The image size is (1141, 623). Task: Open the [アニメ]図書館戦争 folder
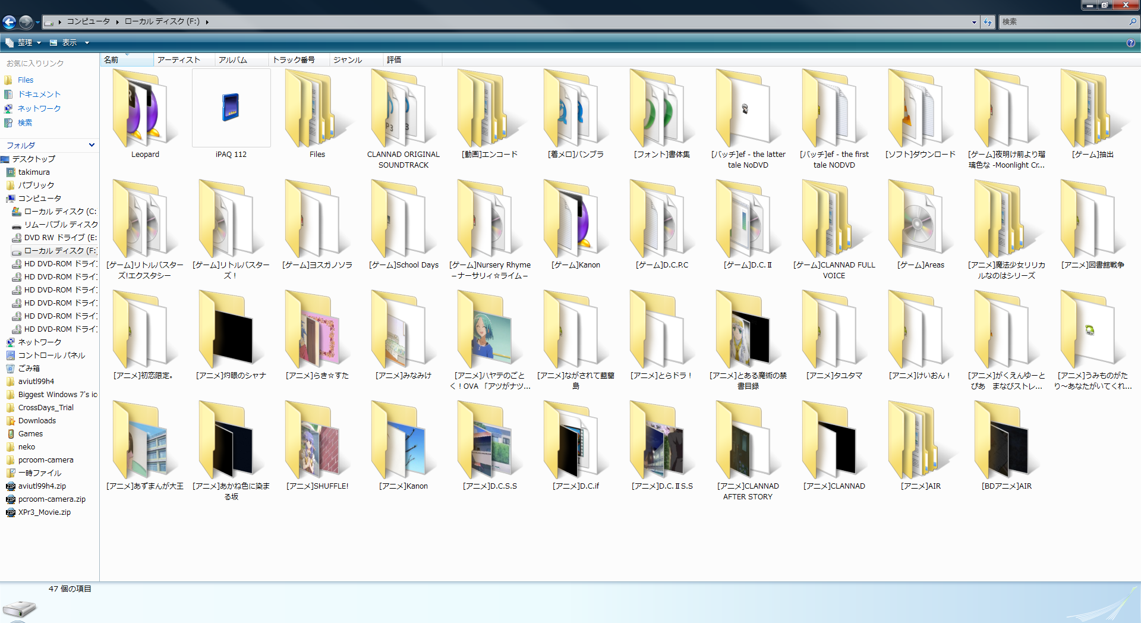pos(1093,219)
